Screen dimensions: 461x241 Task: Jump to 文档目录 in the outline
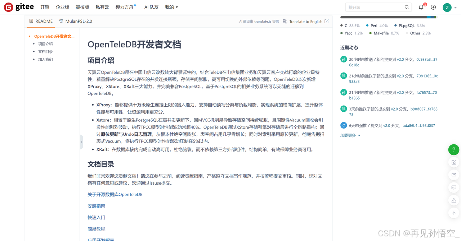tap(45, 52)
